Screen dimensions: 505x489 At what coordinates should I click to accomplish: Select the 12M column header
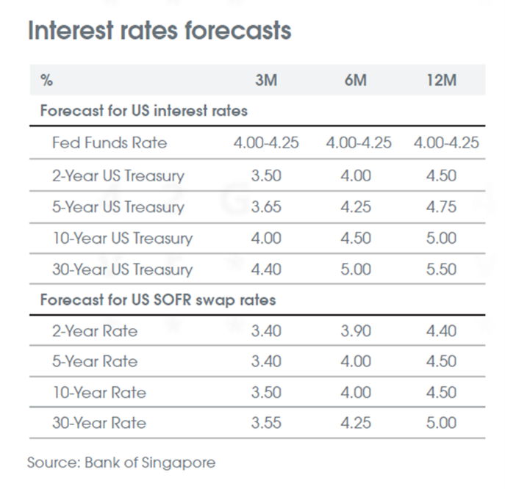point(441,80)
